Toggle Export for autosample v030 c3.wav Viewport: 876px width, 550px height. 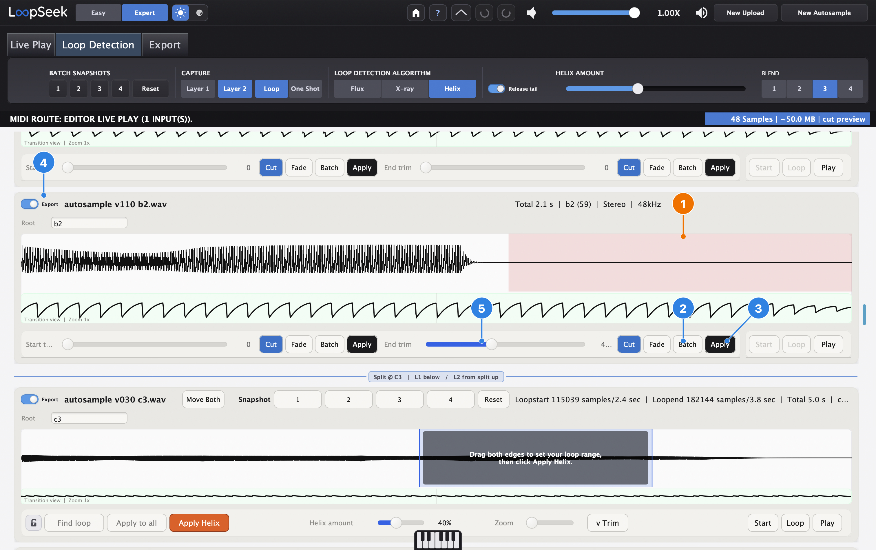[x=30, y=399]
